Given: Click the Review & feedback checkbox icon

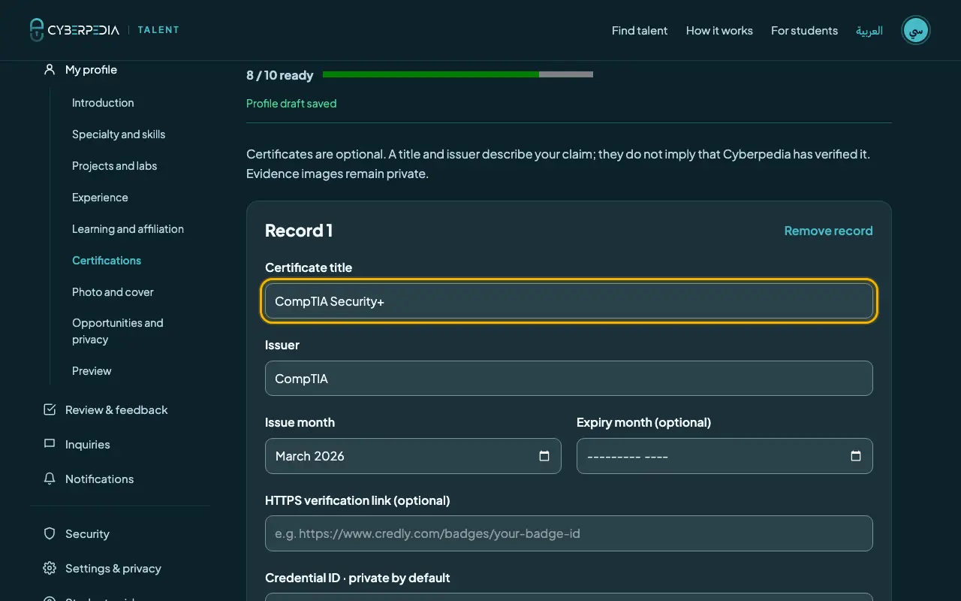Looking at the screenshot, I should 50,409.
